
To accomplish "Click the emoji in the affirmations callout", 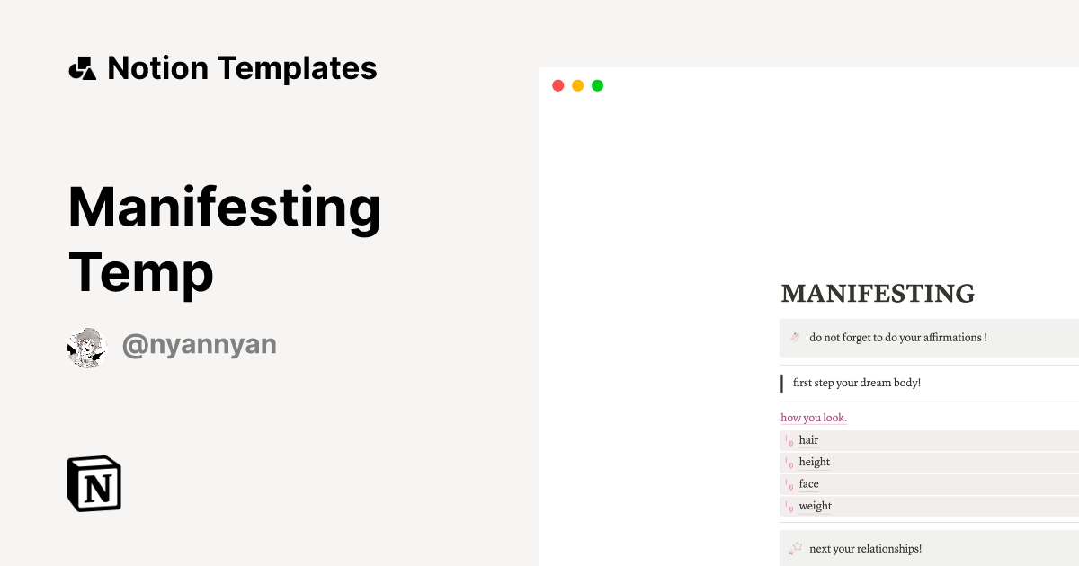I will coord(795,337).
